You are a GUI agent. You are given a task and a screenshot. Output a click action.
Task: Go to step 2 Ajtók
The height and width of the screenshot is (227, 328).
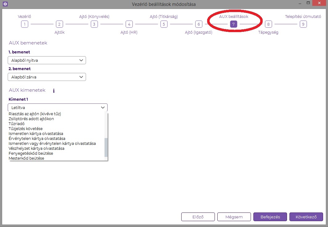[59, 24]
